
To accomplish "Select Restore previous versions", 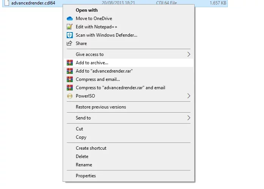I will tap(129, 107).
